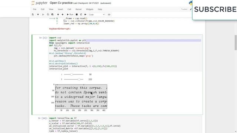Cut the selected cell
This screenshot has height=133, width=237.
(x=43, y=14)
